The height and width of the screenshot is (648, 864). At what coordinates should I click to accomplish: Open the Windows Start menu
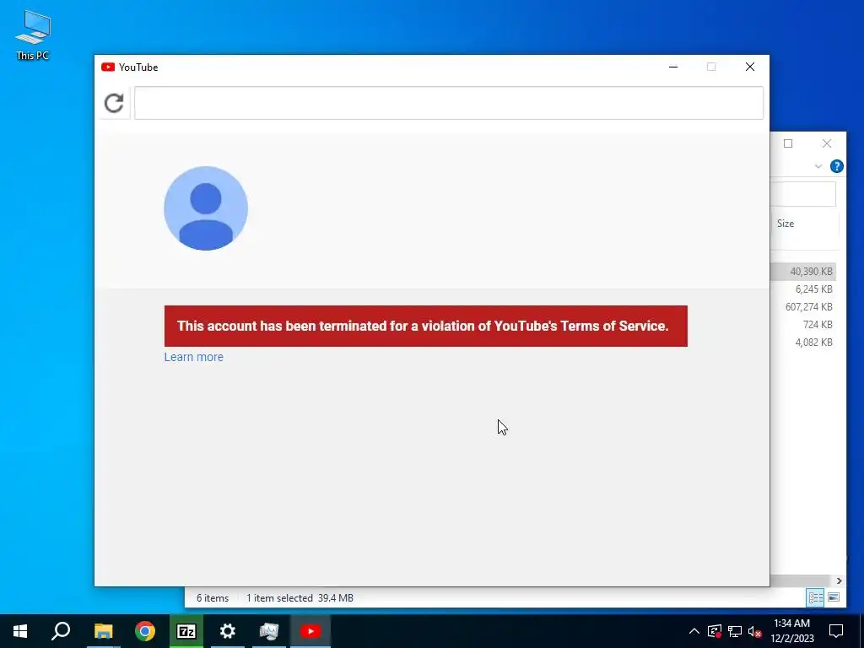tap(20, 631)
